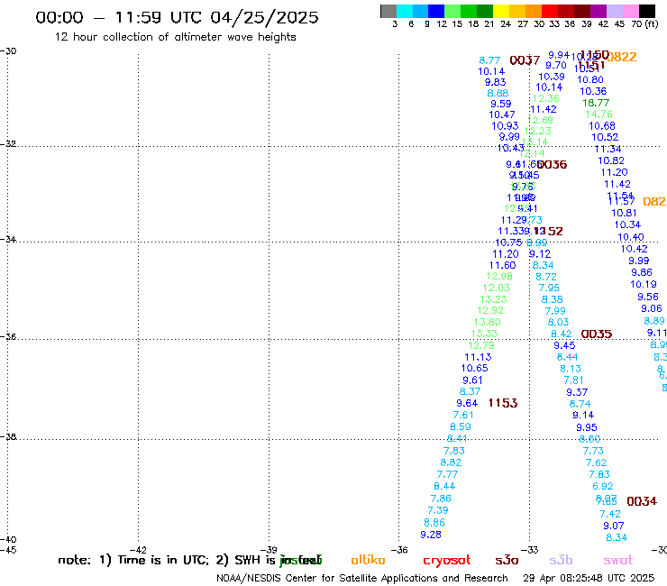Screen dimensions: 667x586
Task: Pick the orange 30 ft legend swatch
Action: click(x=533, y=11)
